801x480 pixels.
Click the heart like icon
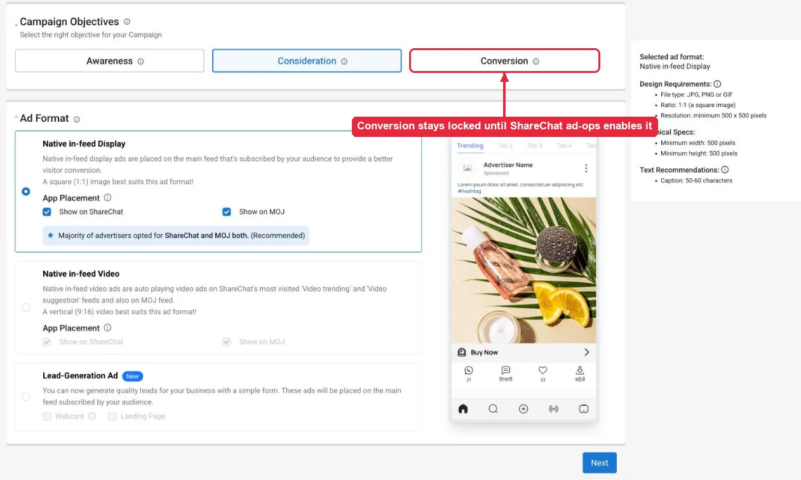[542, 370]
